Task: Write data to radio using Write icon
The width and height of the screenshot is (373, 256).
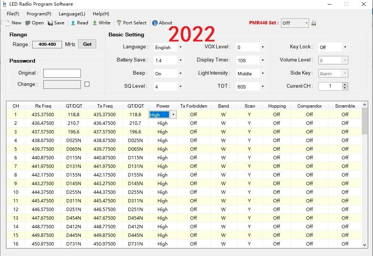Action: click(x=95, y=23)
